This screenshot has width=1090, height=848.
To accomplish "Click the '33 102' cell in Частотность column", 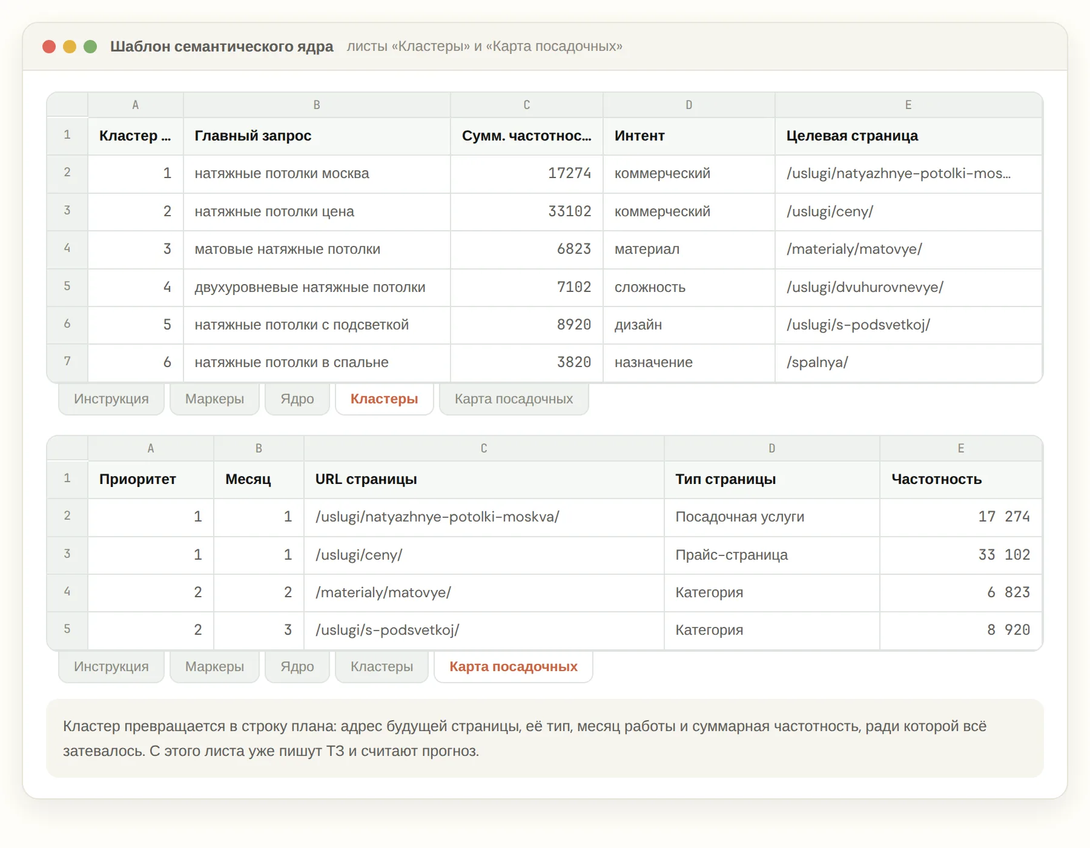I will [961, 555].
